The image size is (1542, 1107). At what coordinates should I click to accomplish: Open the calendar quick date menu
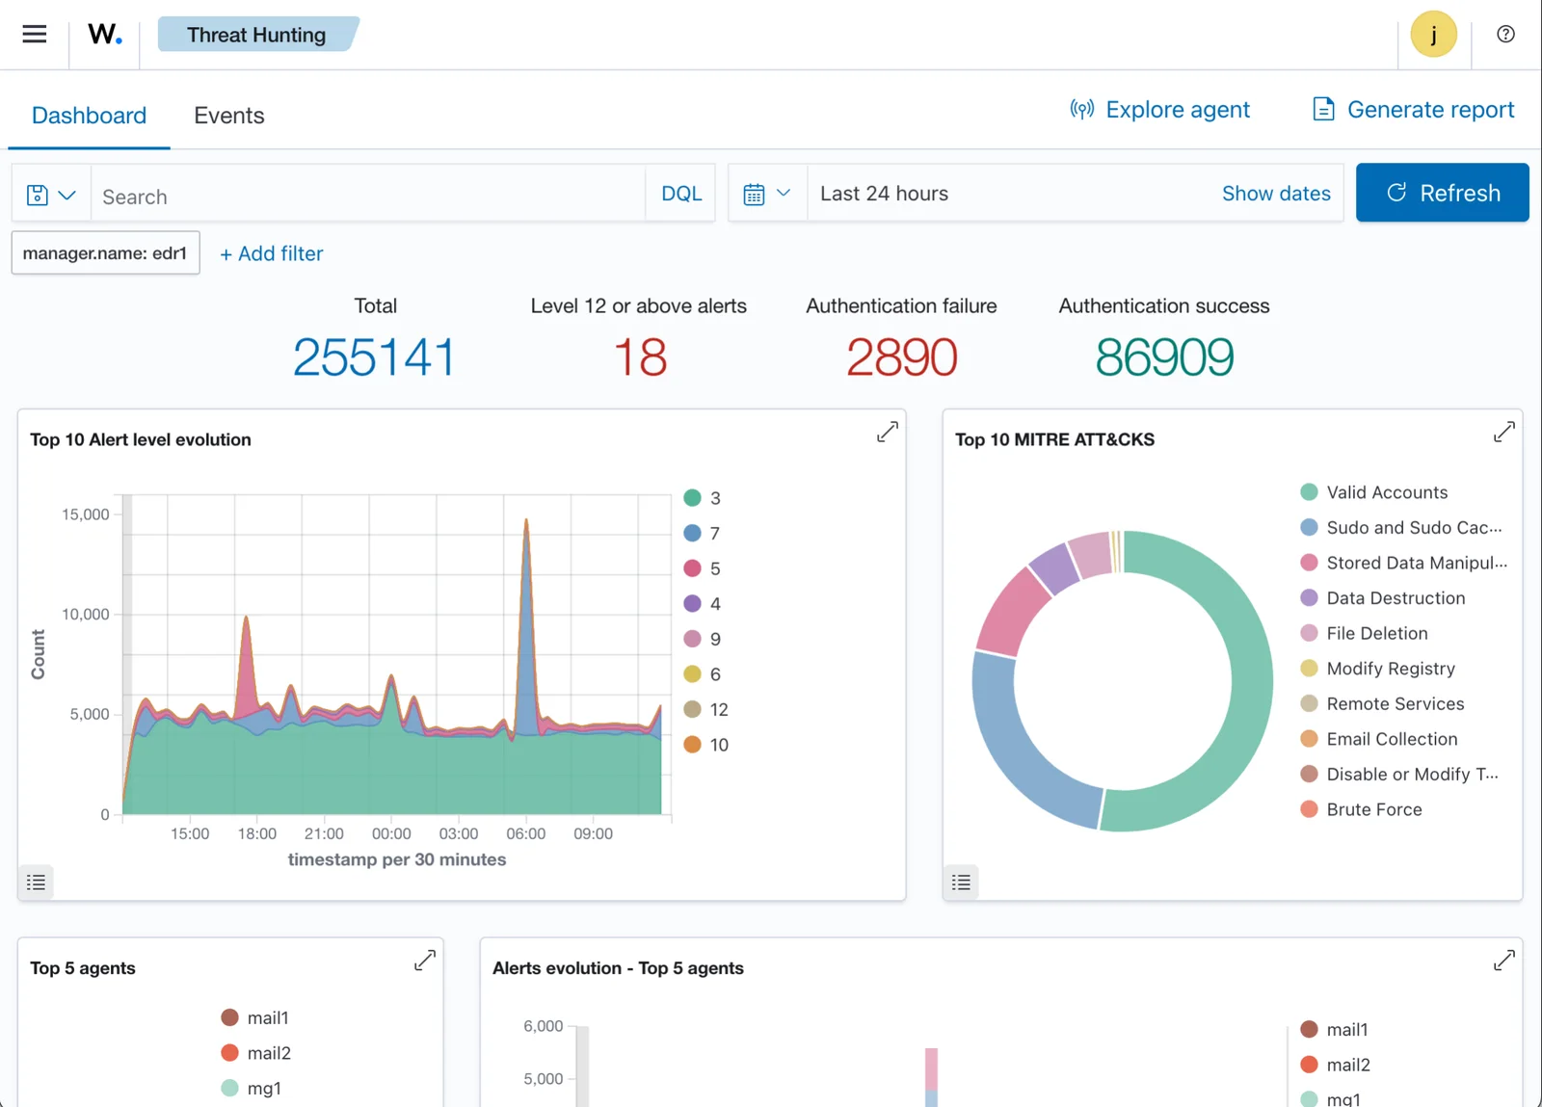767,194
